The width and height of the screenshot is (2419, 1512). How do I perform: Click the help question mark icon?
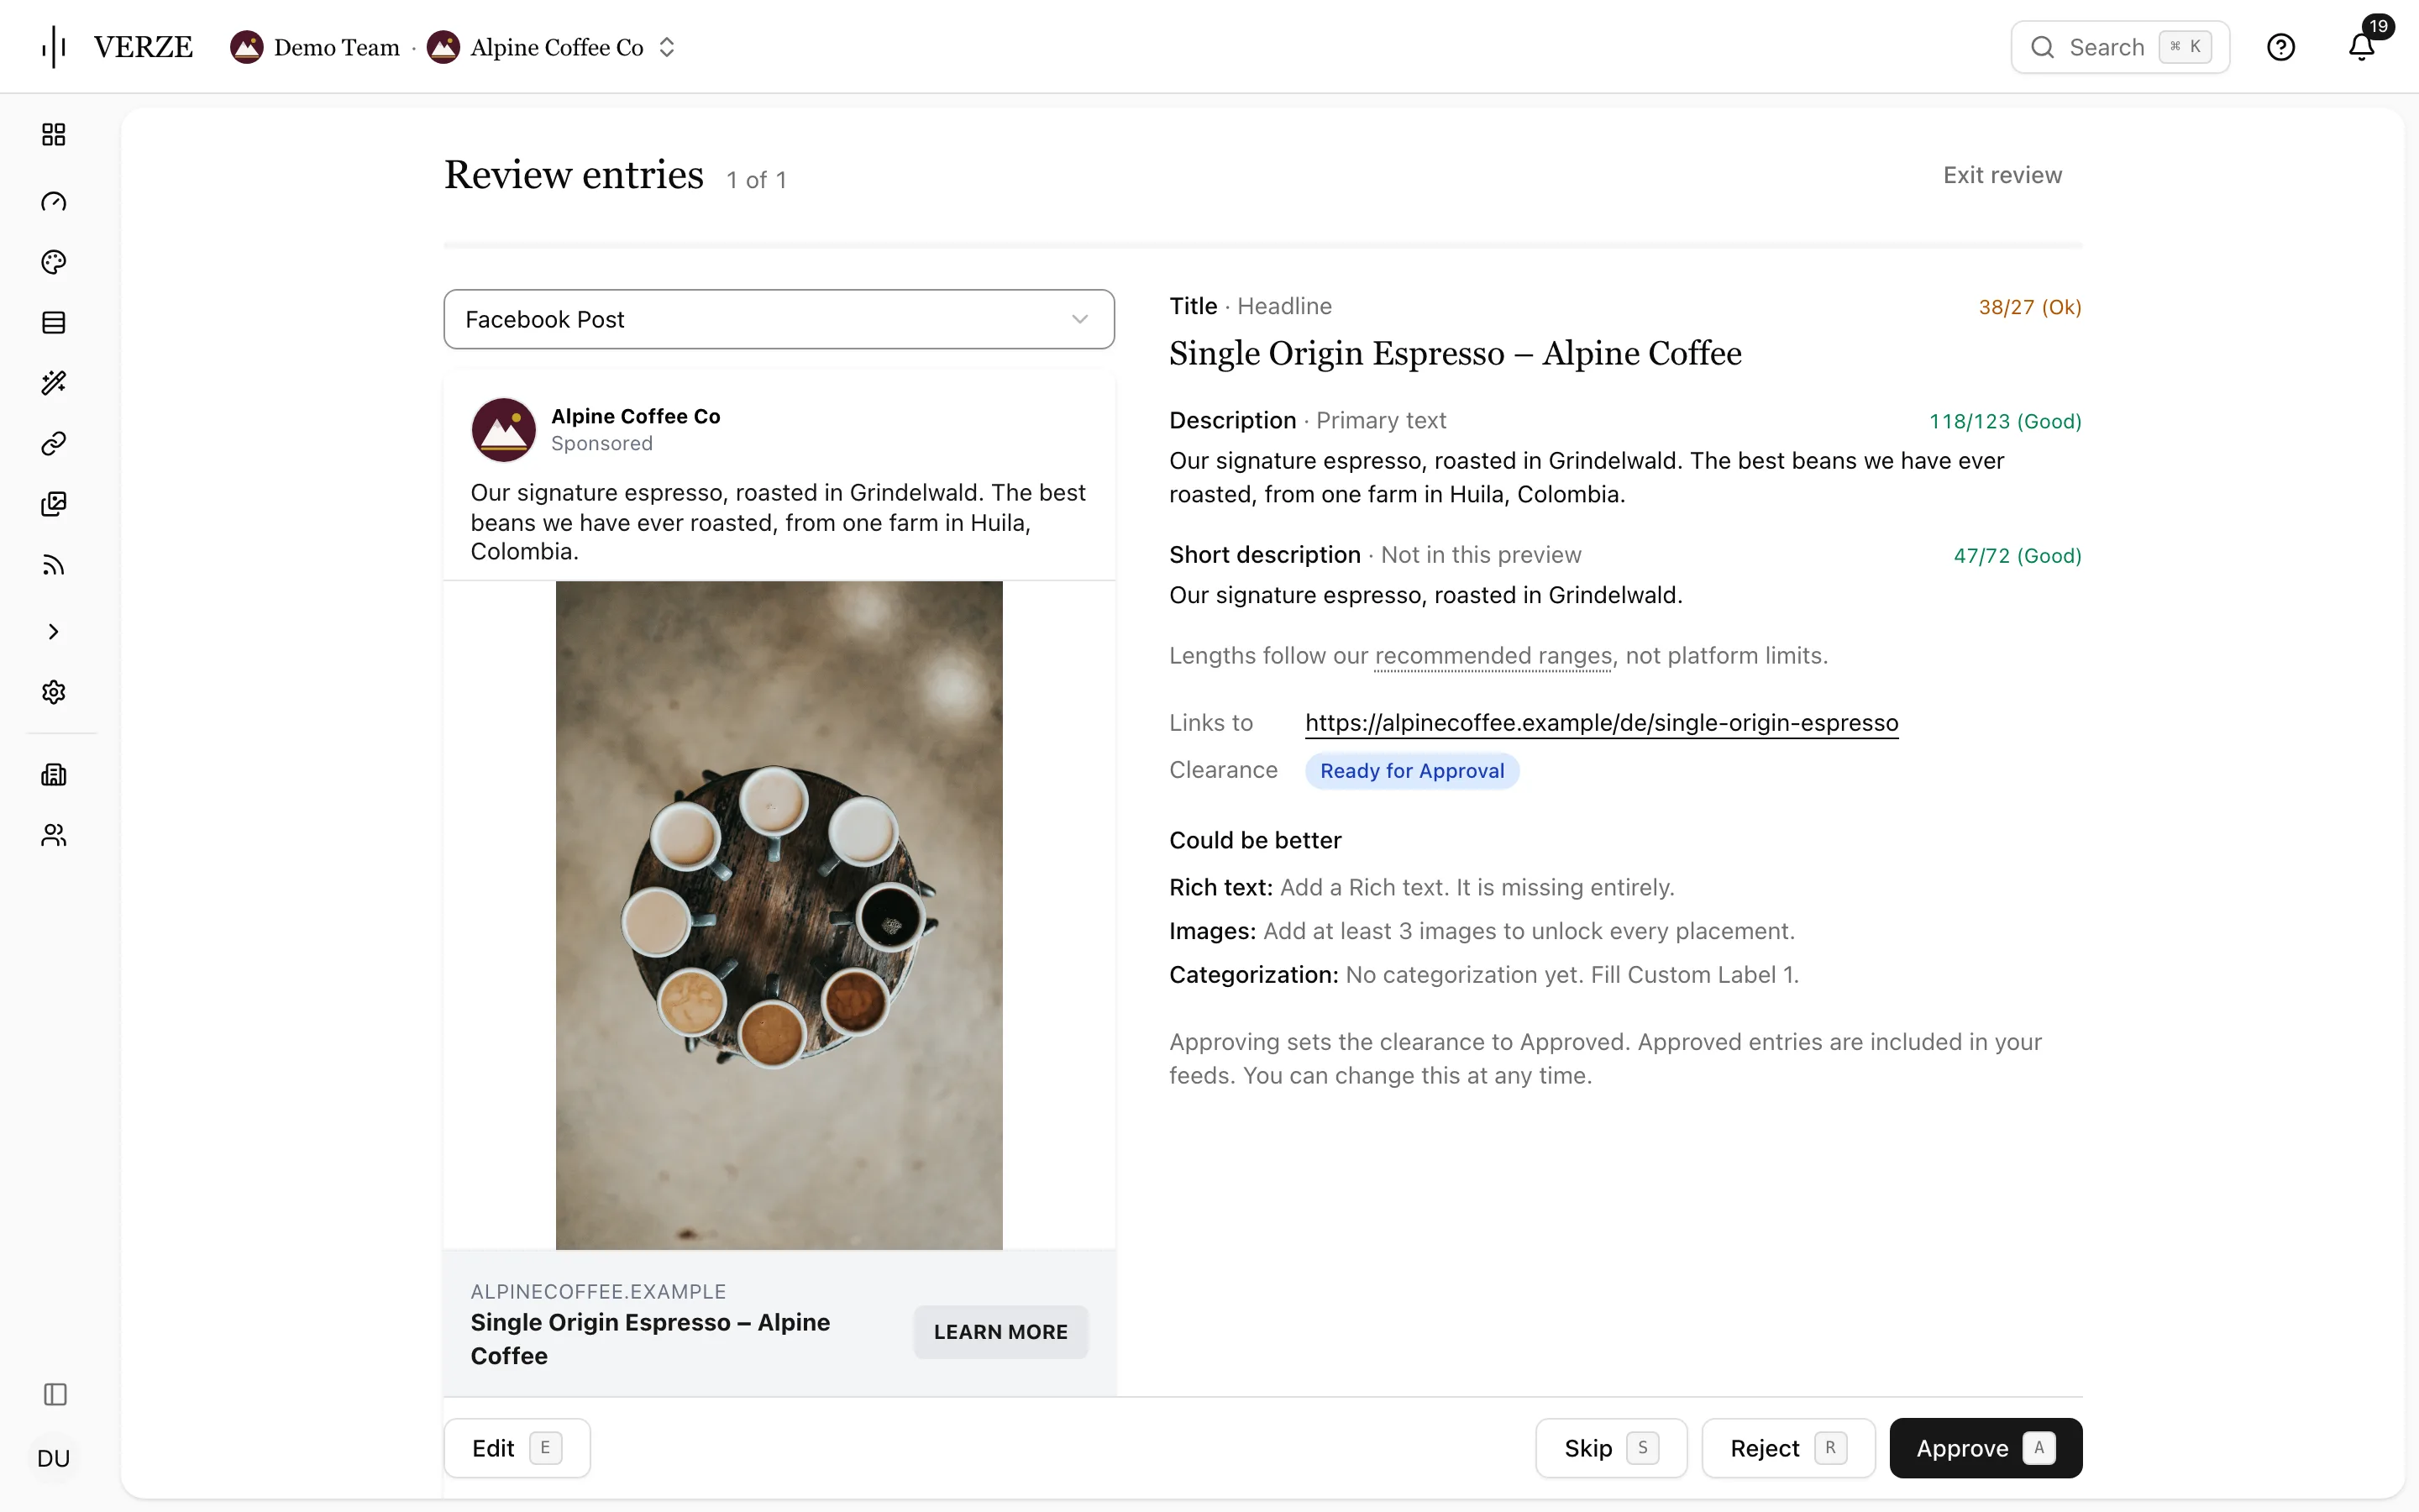pyautogui.click(x=2280, y=47)
